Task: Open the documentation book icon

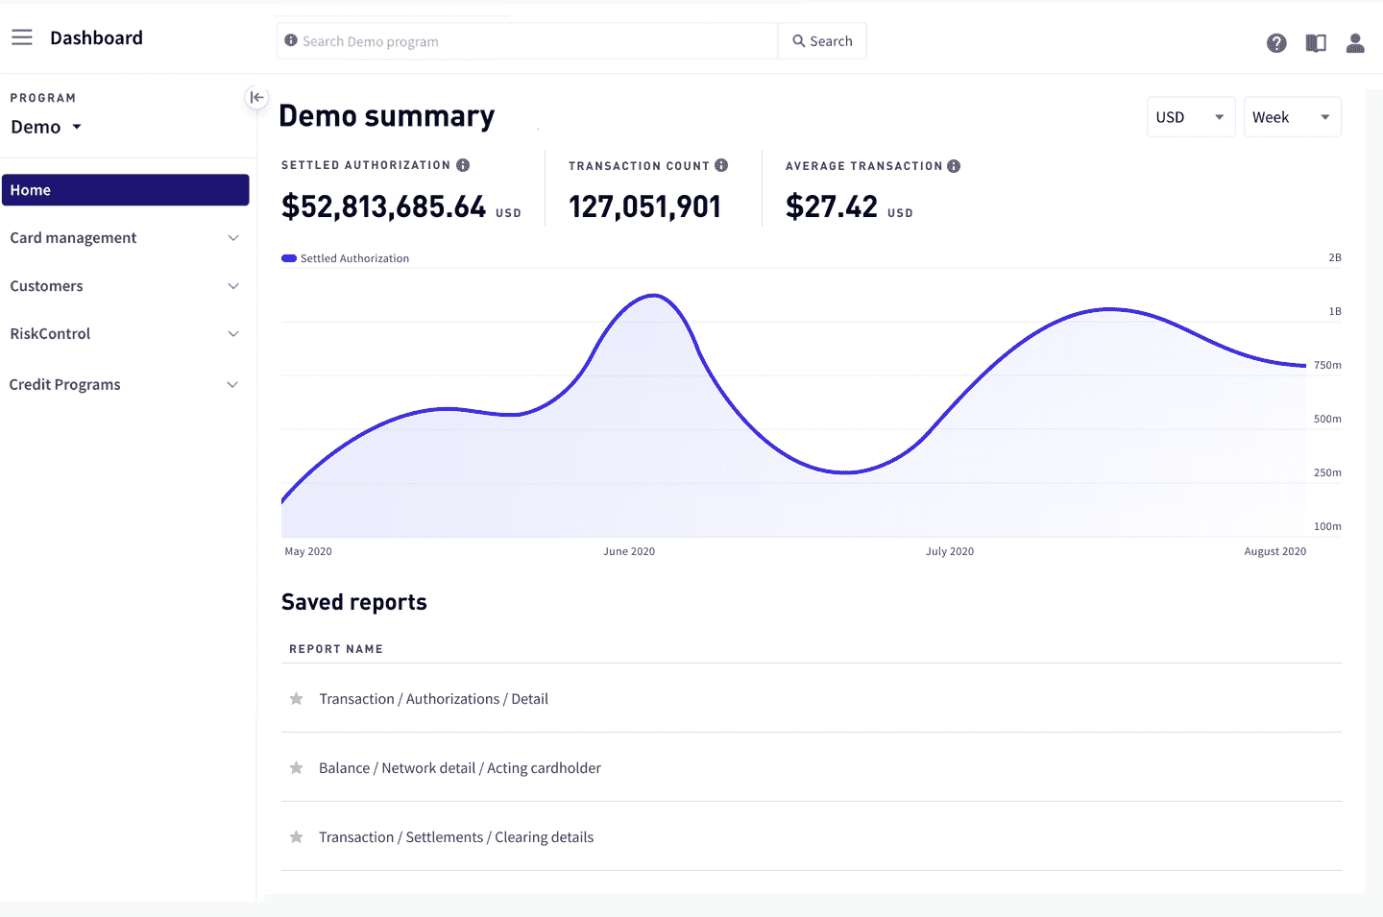Action: coord(1315,42)
